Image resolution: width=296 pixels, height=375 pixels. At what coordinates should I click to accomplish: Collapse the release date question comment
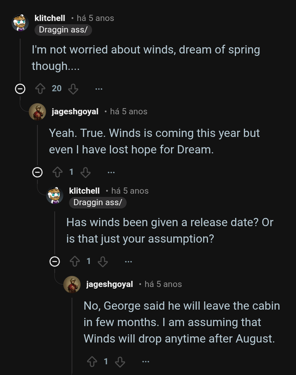[54, 260]
